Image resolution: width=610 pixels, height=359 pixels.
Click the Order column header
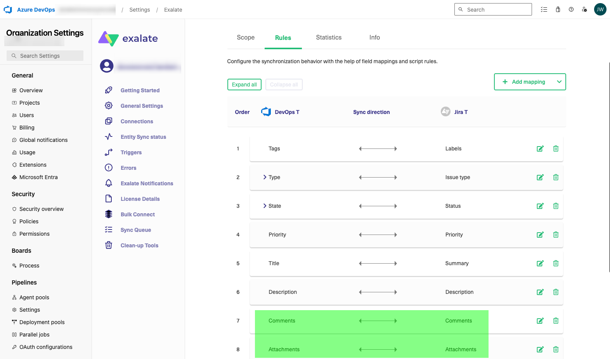coord(242,112)
